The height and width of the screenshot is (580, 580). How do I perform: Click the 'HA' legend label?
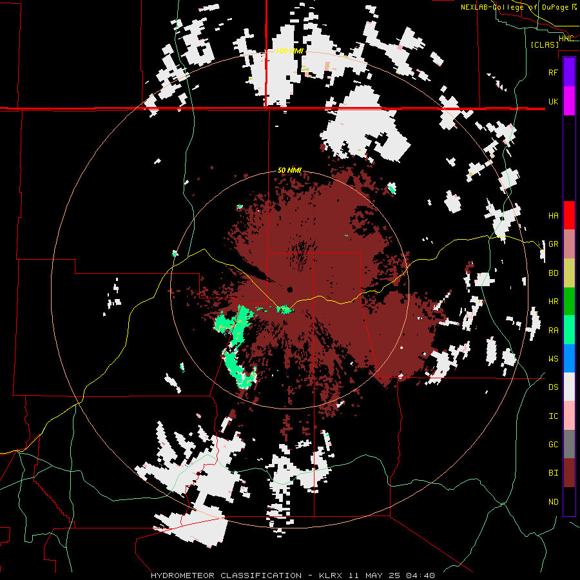click(x=554, y=216)
